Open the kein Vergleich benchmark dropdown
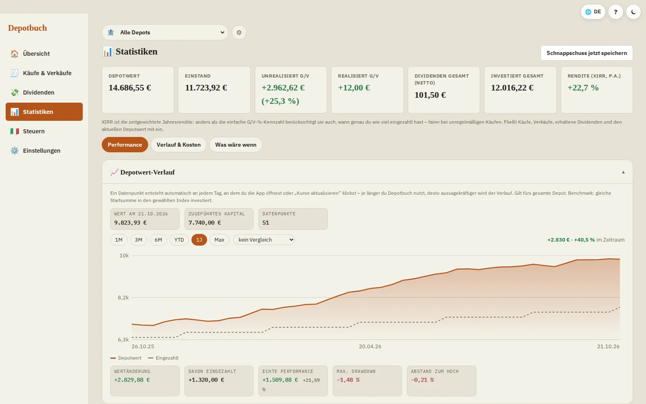The width and height of the screenshot is (646, 404). coord(264,240)
